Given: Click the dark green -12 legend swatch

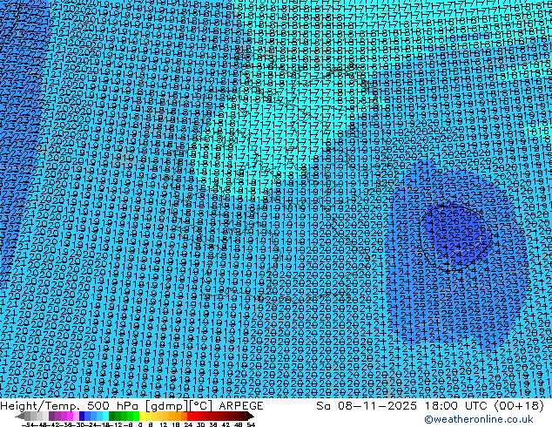Looking at the screenshot, I should click(x=111, y=416).
